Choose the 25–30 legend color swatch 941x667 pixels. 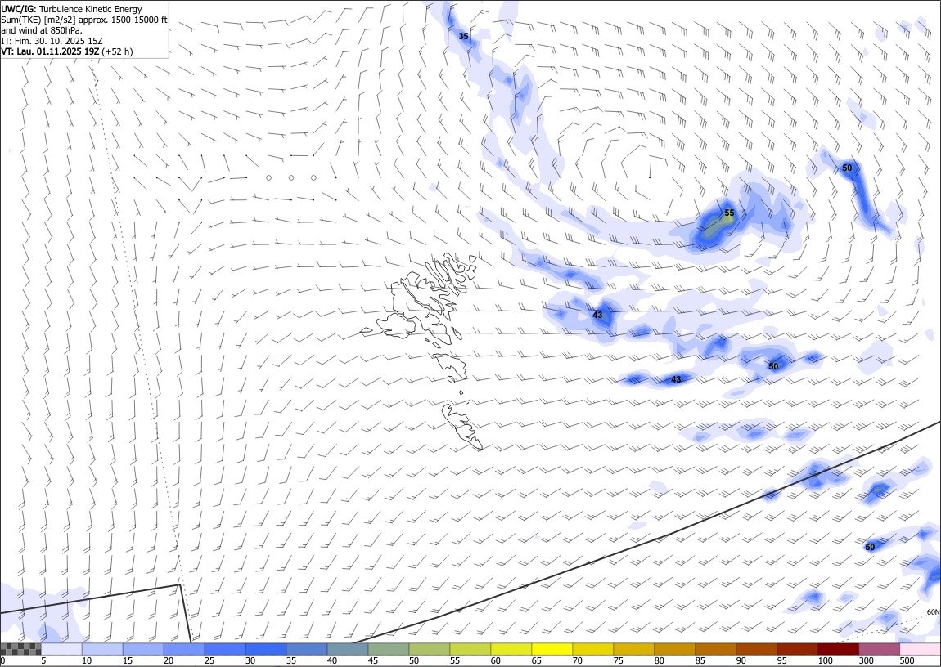[224, 649]
